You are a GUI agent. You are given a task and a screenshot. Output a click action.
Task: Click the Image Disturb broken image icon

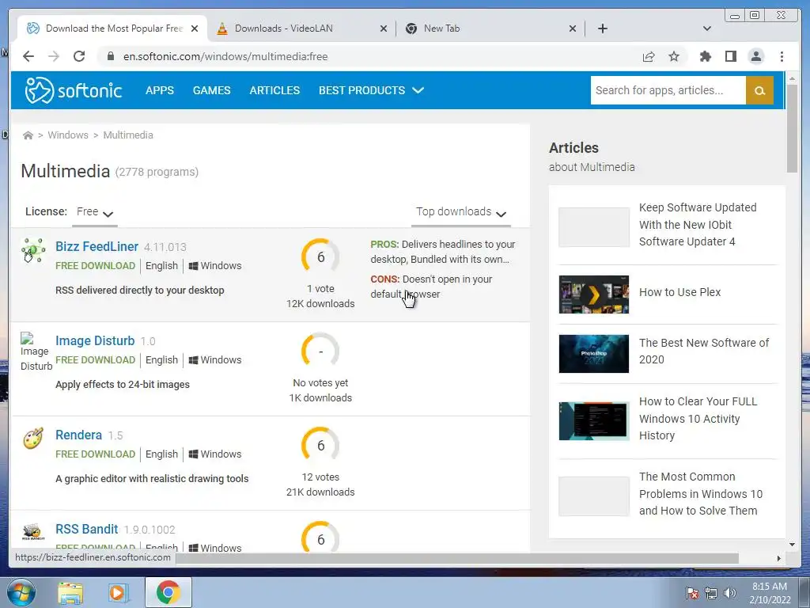coord(35,351)
